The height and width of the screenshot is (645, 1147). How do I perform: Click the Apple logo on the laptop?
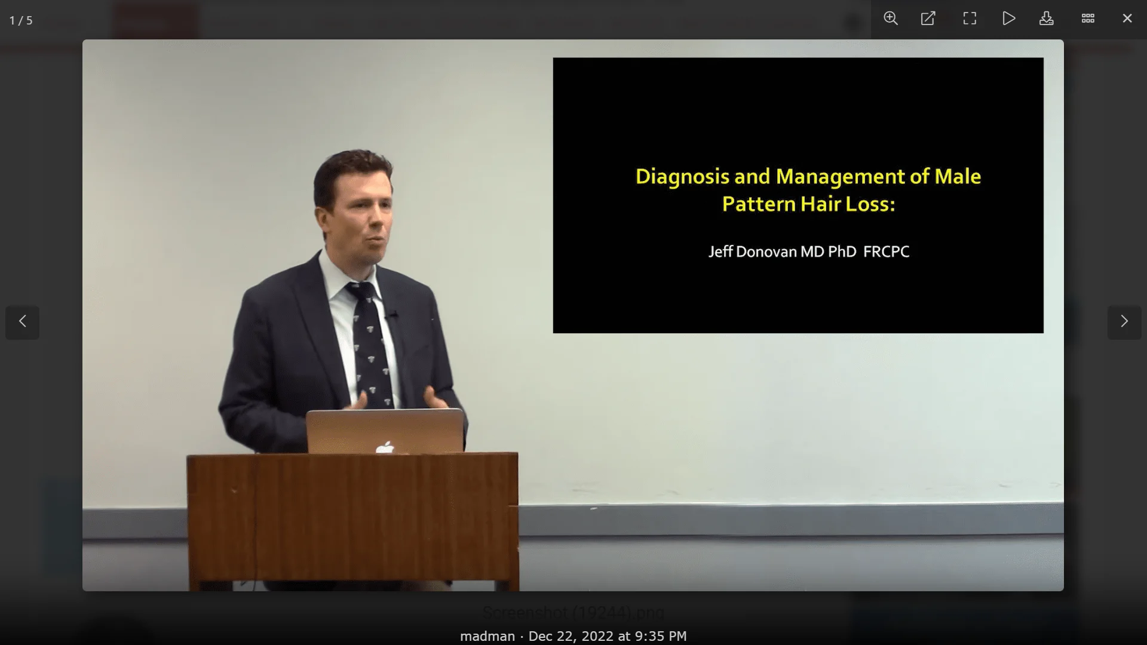click(385, 447)
